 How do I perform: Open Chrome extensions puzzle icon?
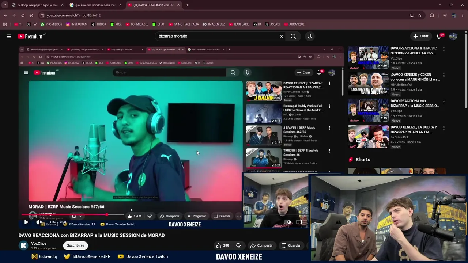click(x=432, y=15)
